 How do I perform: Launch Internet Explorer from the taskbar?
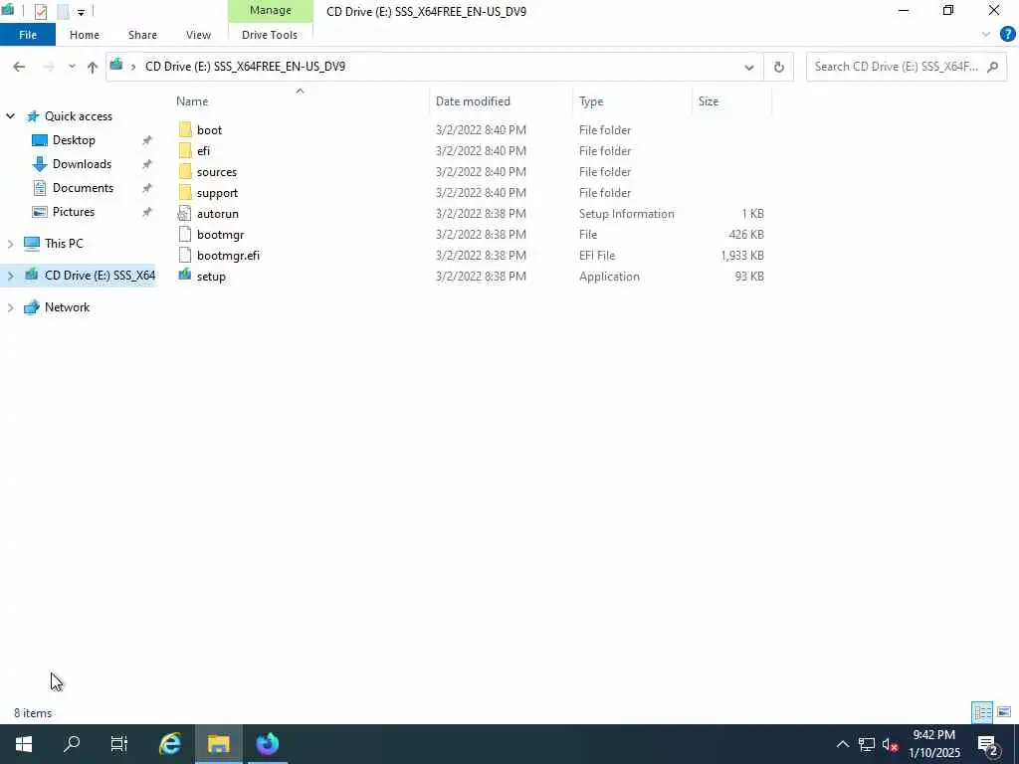tap(169, 744)
